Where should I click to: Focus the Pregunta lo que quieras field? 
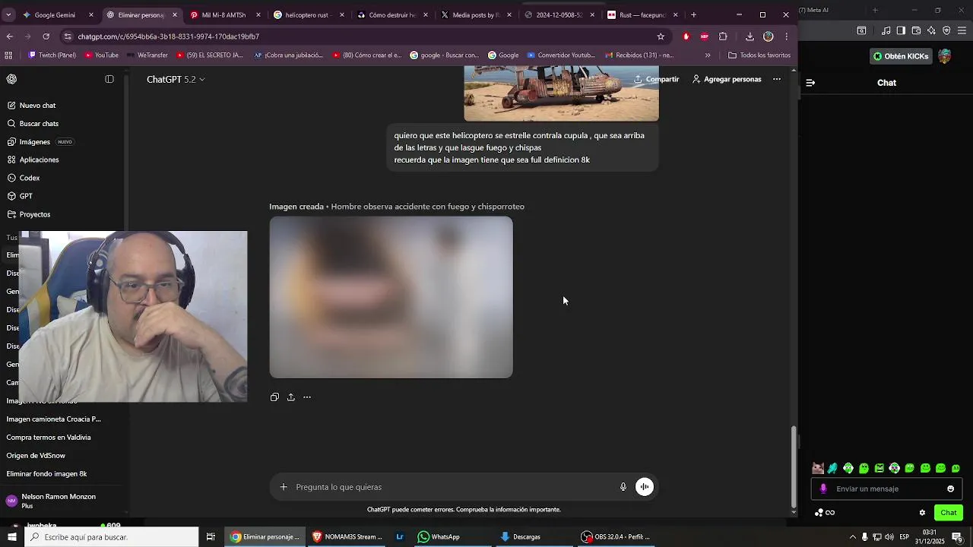(x=452, y=487)
